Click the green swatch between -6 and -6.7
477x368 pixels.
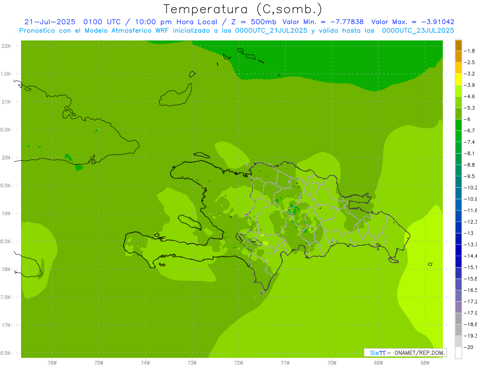point(458,125)
